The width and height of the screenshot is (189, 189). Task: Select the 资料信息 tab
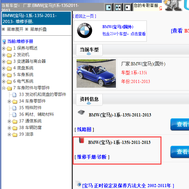coord(89,100)
